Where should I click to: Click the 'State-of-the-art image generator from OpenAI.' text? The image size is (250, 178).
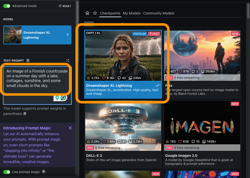pyautogui.click(x=122, y=160)
